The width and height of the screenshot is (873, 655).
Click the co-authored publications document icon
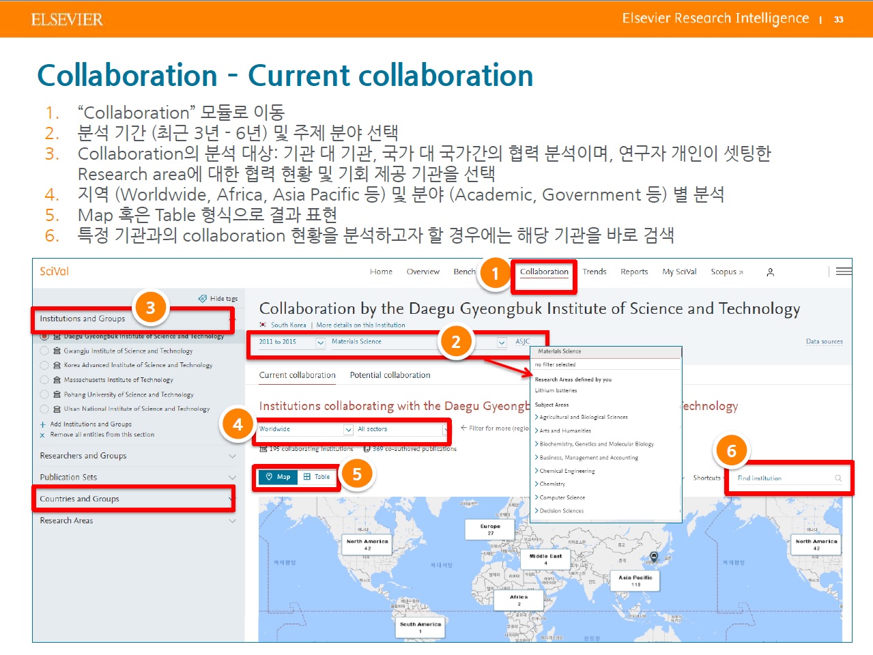[x=367, y=449]
